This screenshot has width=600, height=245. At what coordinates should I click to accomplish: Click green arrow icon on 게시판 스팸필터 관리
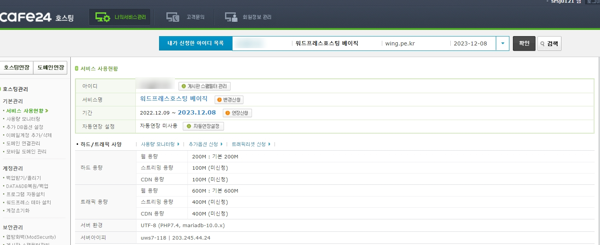click(x=184, y=86)
